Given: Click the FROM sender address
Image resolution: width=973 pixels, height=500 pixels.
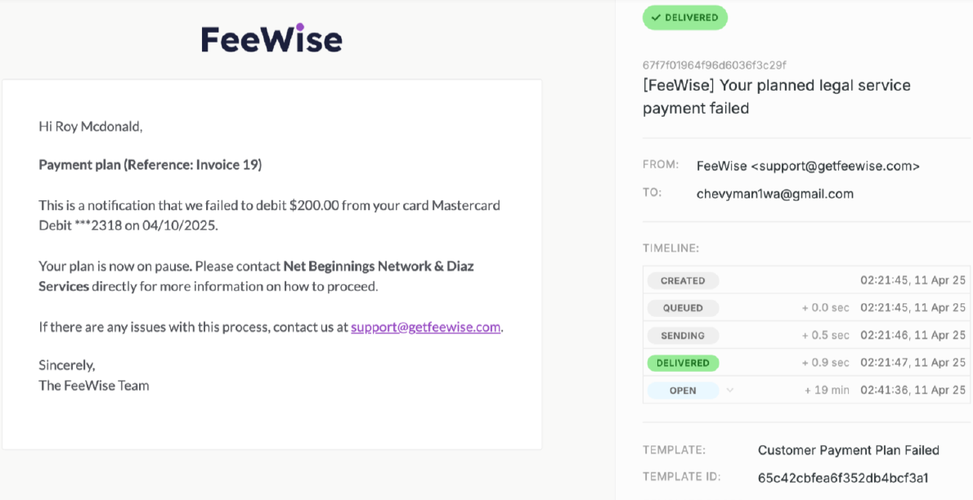Looking at the screenshot, I should click(808, 166).
